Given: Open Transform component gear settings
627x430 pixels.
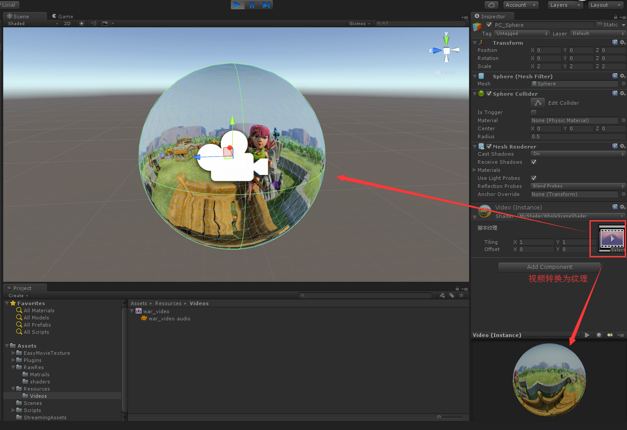Looking at the screenshot, I should [x=623, y=43].
